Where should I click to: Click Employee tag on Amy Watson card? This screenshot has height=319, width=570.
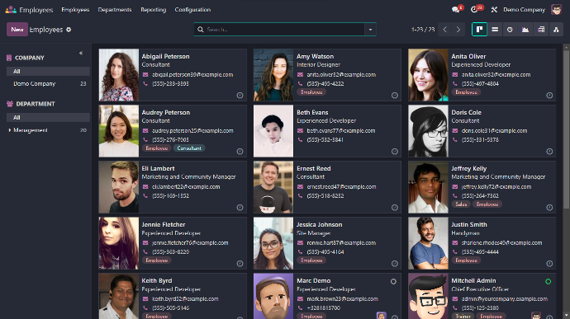(311, 92)
